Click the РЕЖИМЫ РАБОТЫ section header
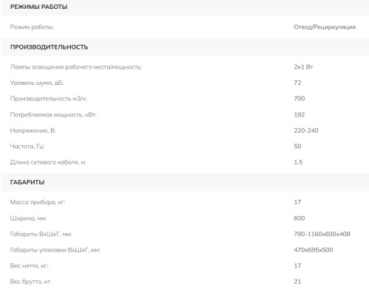 (x=38, y=7)
